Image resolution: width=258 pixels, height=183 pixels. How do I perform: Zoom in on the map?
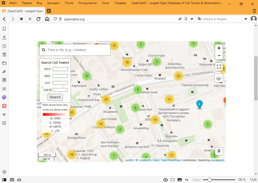[219, 48]
